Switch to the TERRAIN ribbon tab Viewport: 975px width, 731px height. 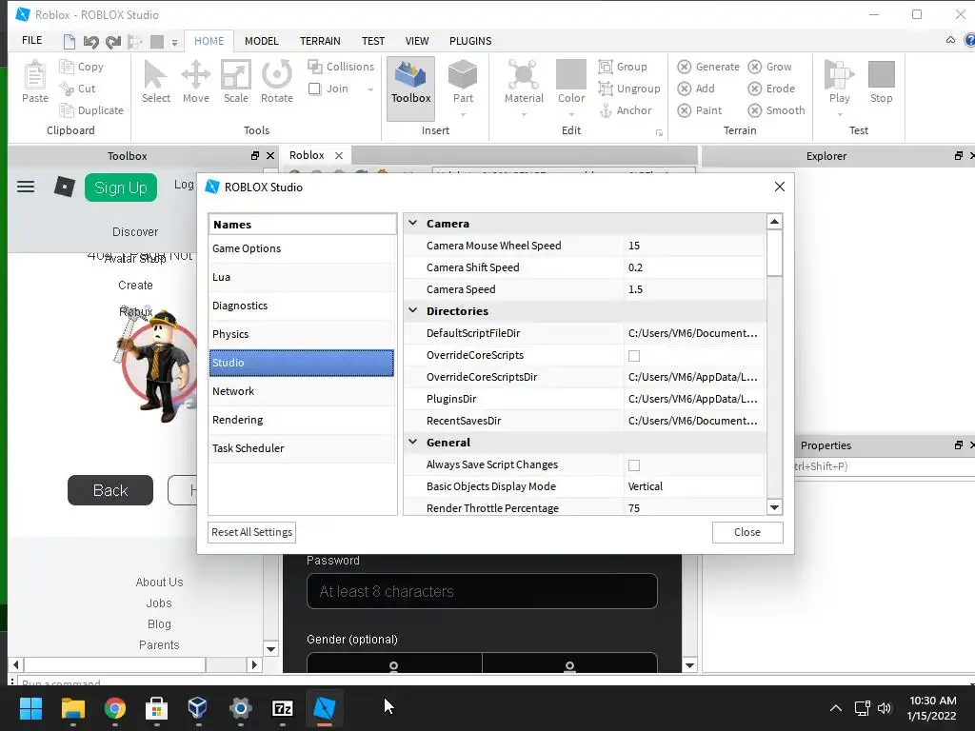(320, 41)
